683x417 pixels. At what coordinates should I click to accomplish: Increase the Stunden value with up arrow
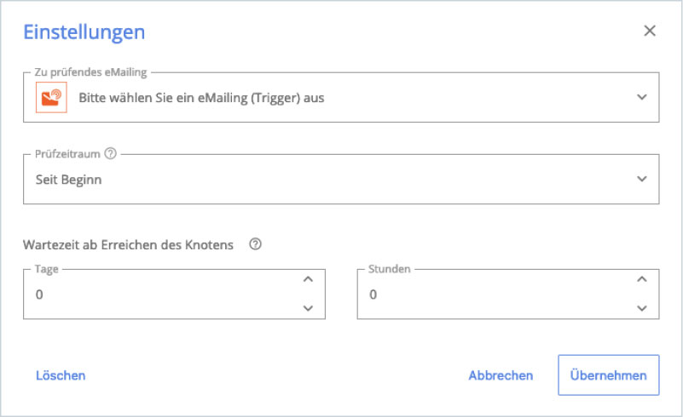[x=641, y=279]
